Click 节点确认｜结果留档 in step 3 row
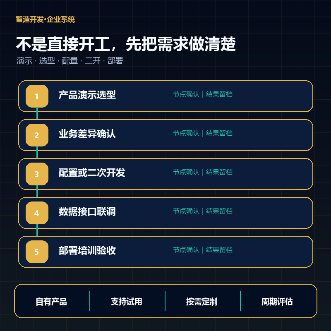This screenshot has height=331, width=331. coord(203,172)
